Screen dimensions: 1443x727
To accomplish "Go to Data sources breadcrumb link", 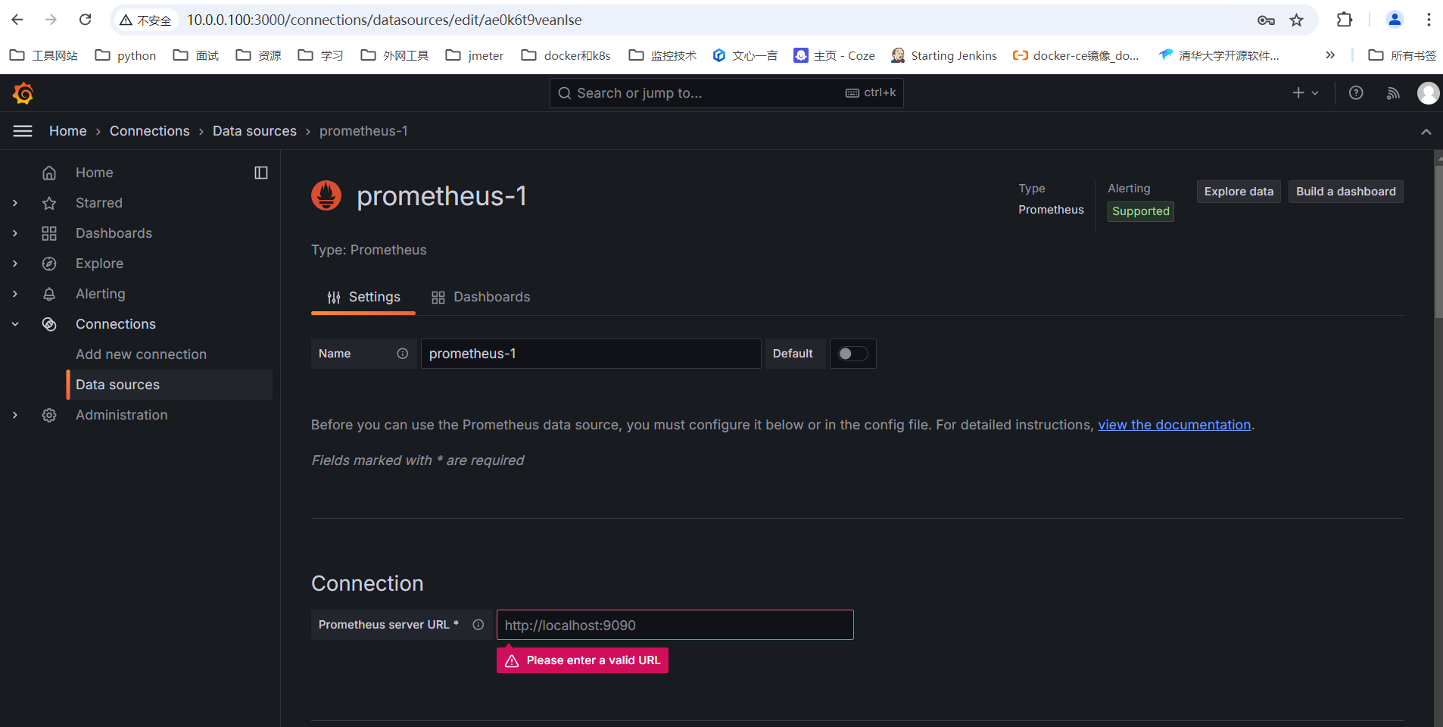I will pyautogui.click(x=254, y=131).
